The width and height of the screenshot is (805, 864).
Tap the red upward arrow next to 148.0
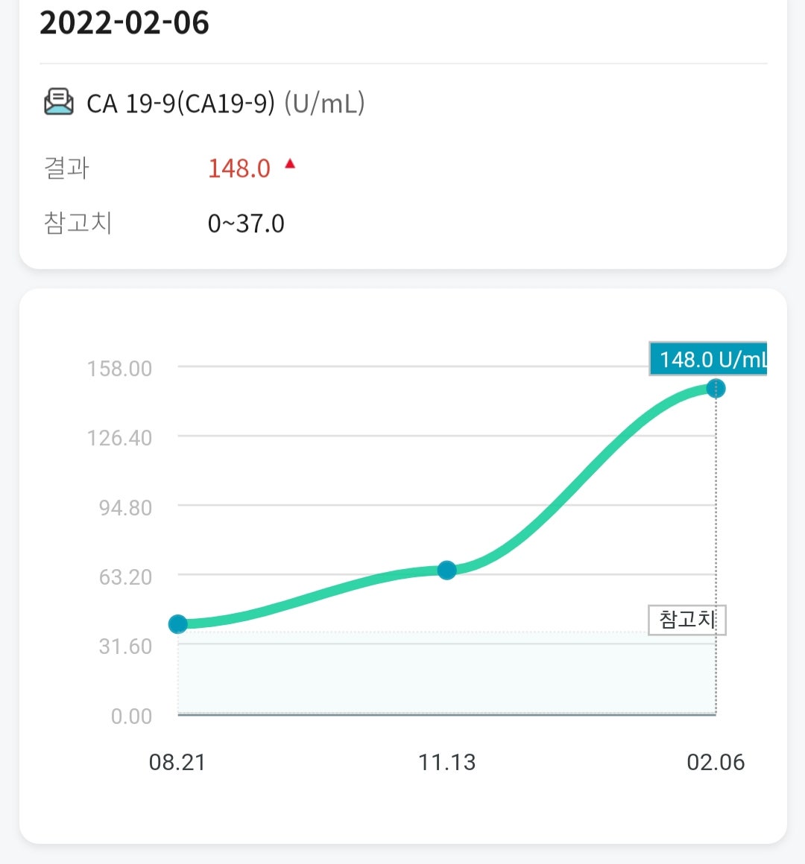click(x=290, y=163)
